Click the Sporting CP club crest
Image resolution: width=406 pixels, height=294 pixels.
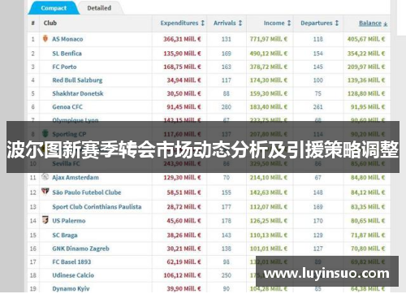[45, 133]
